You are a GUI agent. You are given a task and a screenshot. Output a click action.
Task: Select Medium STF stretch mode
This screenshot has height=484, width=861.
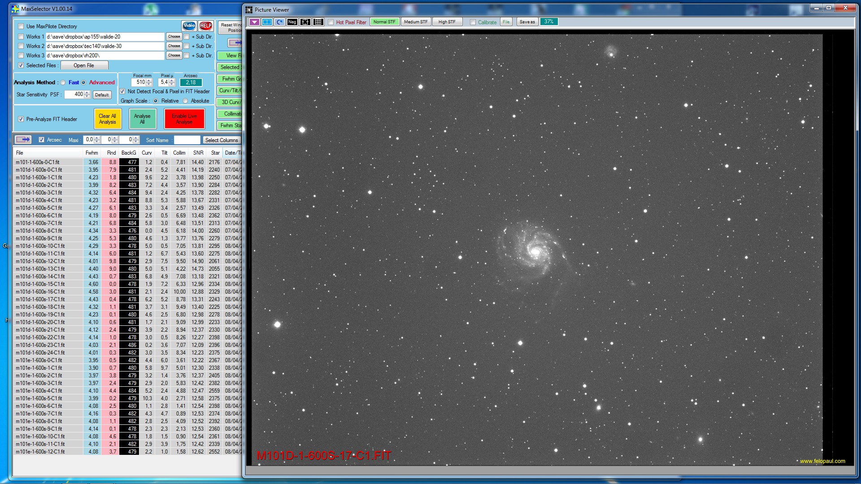click(416, 22)
